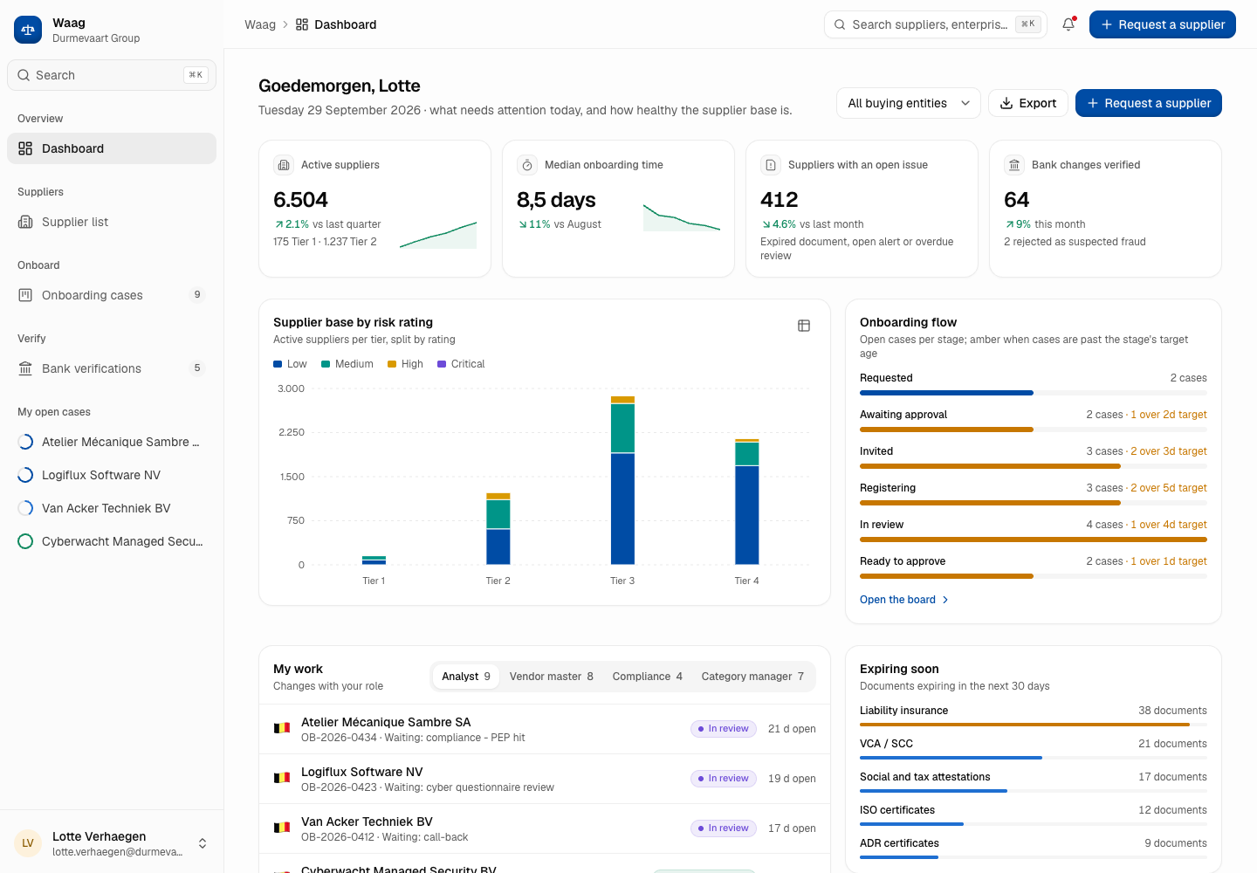Click the Belgian flag beside Logiflux Software NV
The width and height of the screenshot is (1257, 873).
pyautogui.click(x=282, y=778)
